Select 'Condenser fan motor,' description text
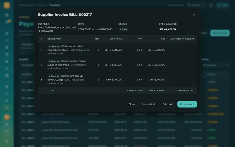The image size is (235, 147). click(74, 61)
